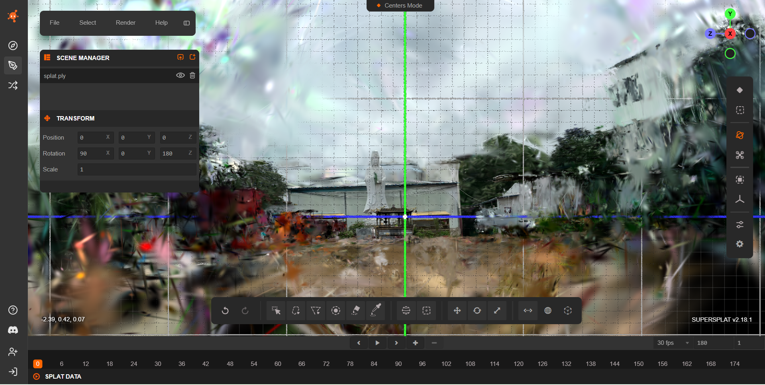Activate the measure tool

tap(528, 311)
